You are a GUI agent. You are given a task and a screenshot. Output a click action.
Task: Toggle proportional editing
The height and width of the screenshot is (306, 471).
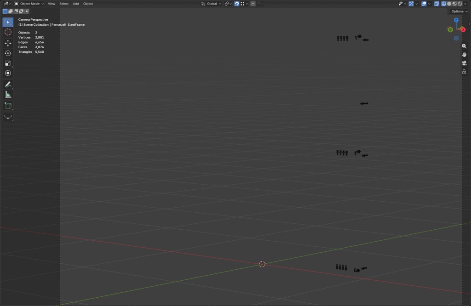click(x=253, y=4)
